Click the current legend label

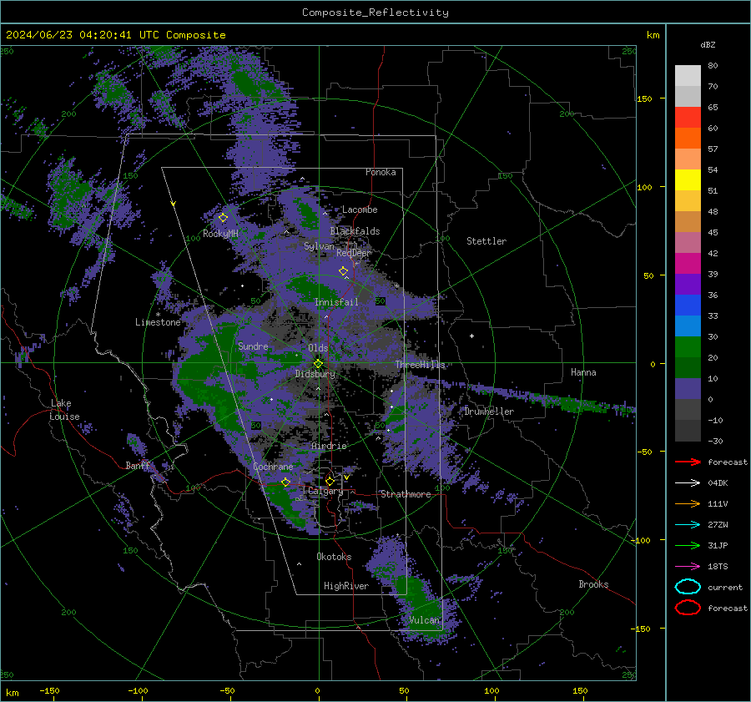pyautogui.click(x=724, y=588)
